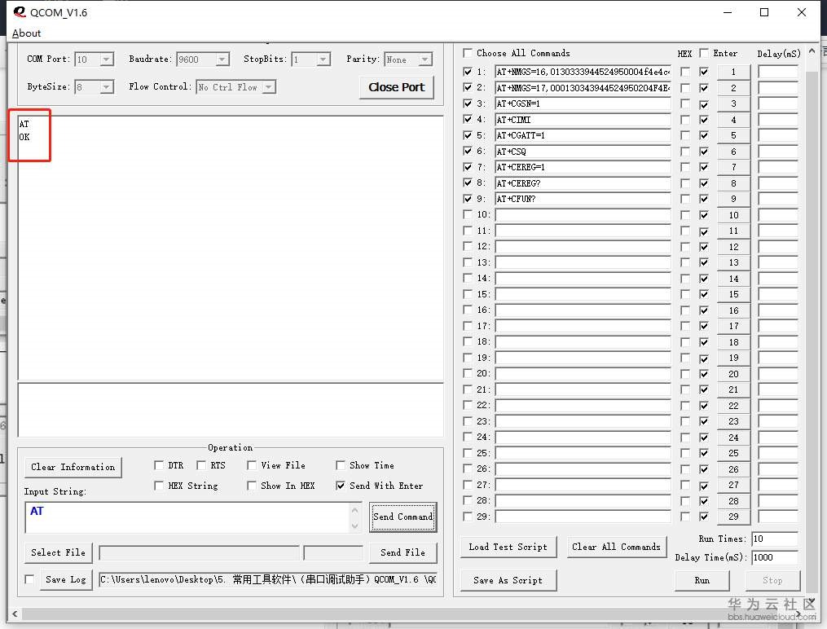
Task: Click send button numbered 9
Action: click(x=733, y=199)
